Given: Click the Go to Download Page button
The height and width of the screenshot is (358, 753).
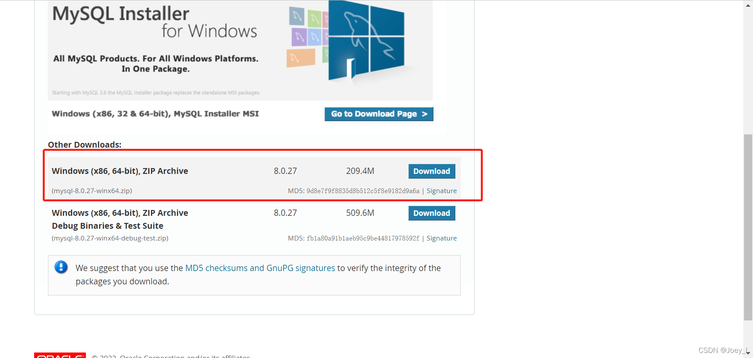Looking at the screenshot, I should pos(379,114).
